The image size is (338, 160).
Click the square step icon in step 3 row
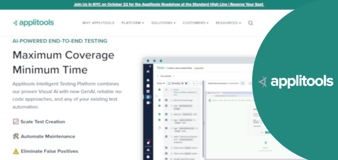click(166, 106)
